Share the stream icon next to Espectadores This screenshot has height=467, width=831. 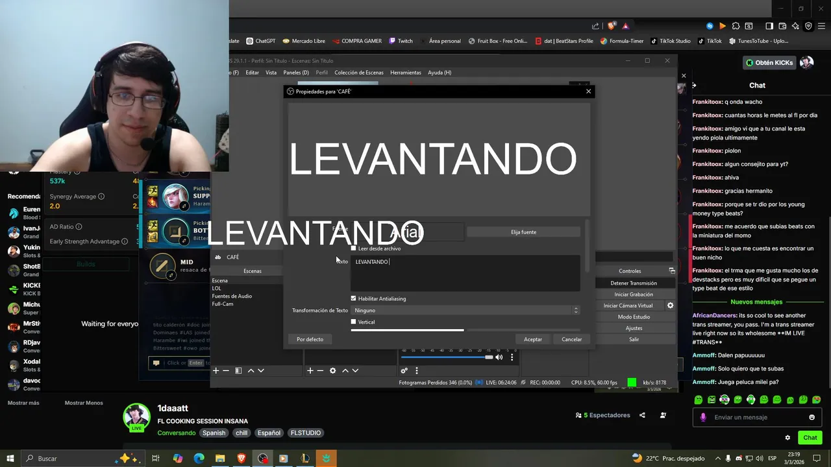tap(642, 415)
